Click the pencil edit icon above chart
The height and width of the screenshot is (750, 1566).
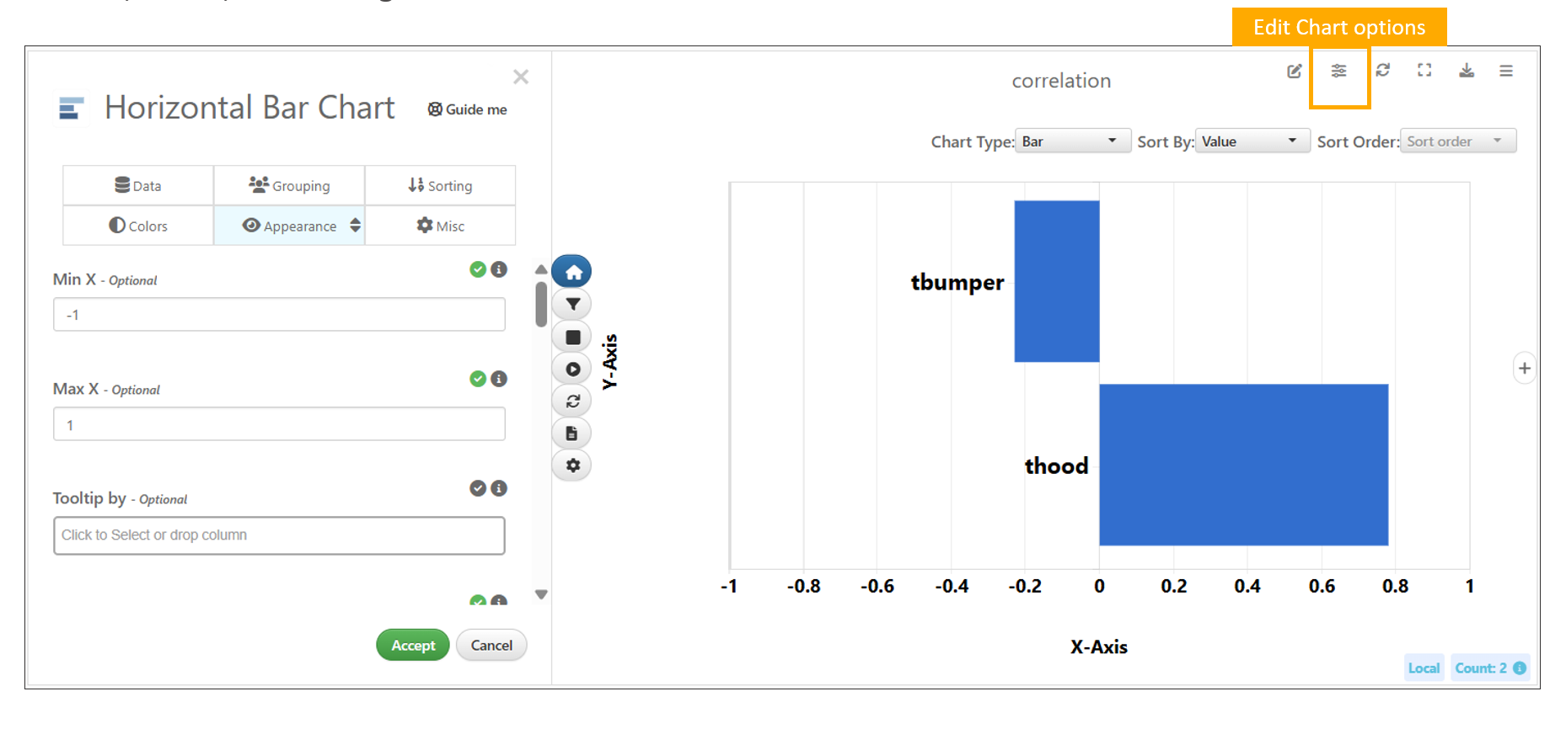[x=1295, y=71]
